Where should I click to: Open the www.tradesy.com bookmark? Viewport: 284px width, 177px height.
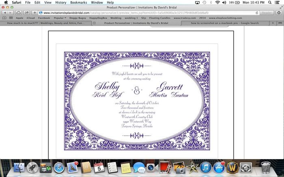(x=185, y=18)
